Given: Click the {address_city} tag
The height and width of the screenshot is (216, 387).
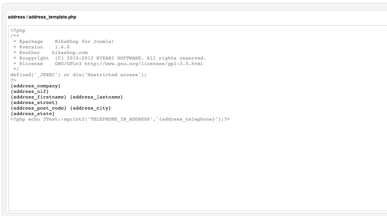Looking at the screenshot, I should click(x=91, y=108).
